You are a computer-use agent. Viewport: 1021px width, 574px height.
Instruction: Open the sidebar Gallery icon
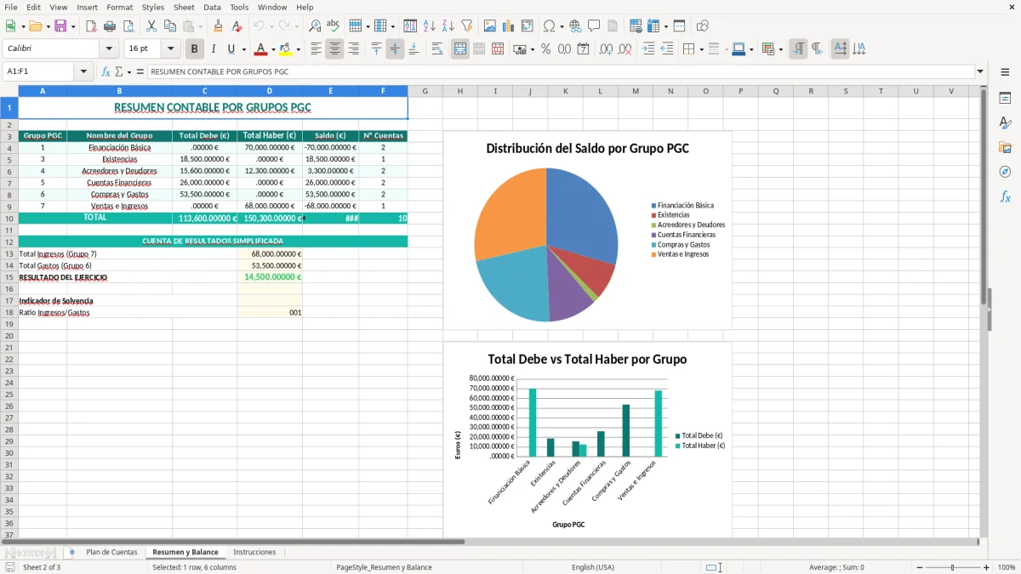click(1005, 147)
